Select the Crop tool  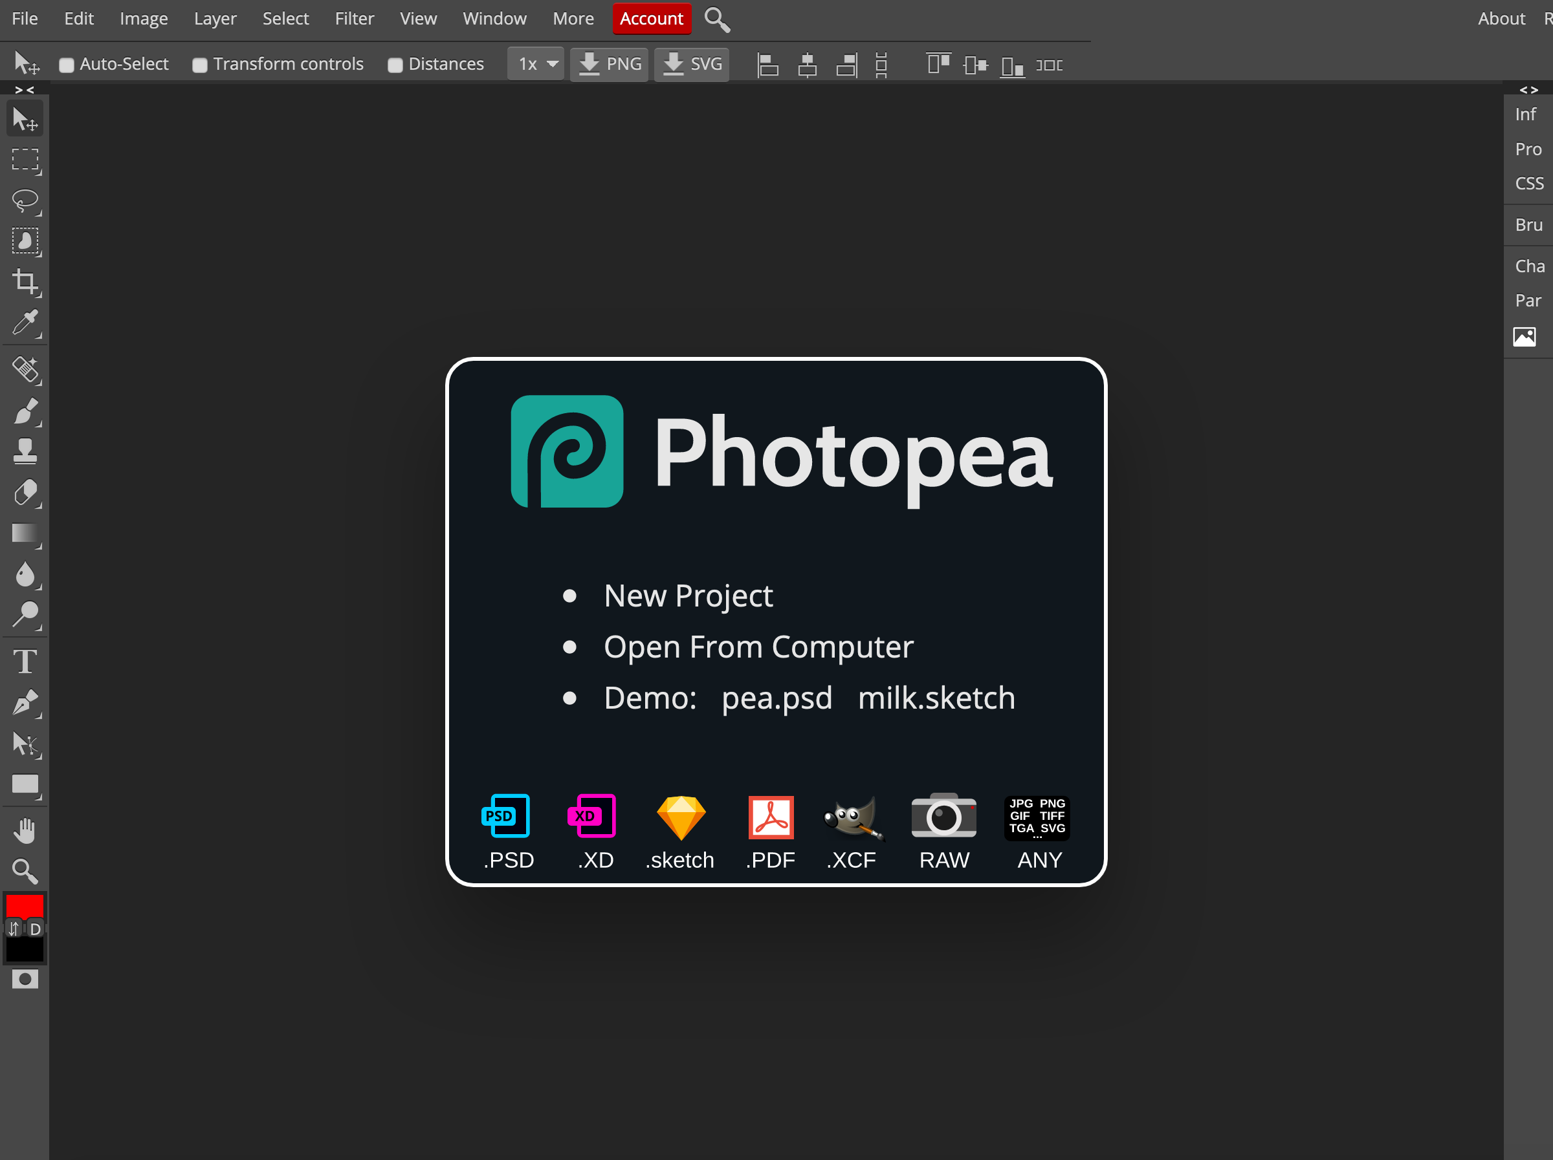25,282
